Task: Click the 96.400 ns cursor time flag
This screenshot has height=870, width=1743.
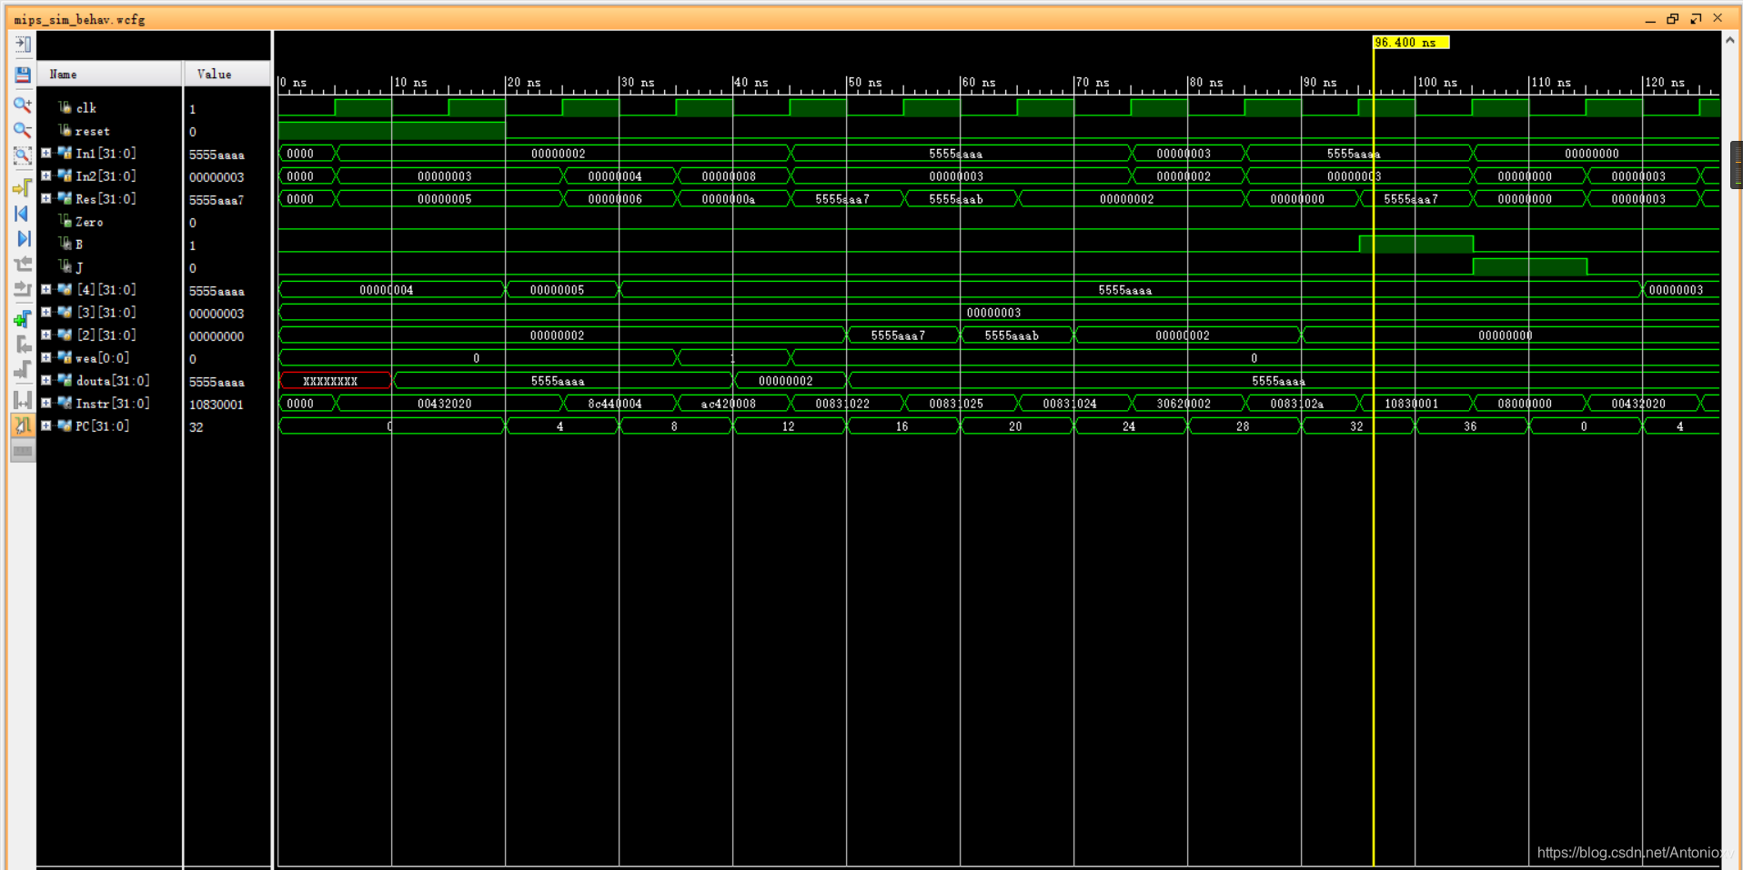Action: [1411, 43]
